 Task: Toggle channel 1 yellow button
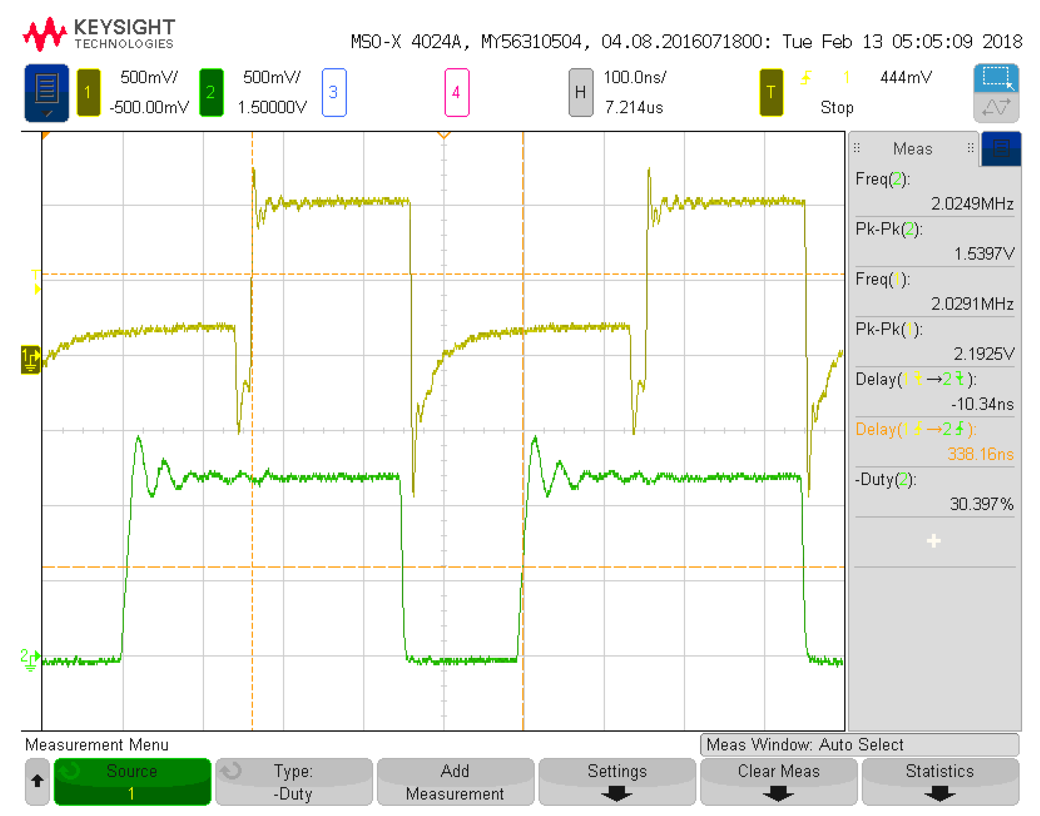point(88,92)
